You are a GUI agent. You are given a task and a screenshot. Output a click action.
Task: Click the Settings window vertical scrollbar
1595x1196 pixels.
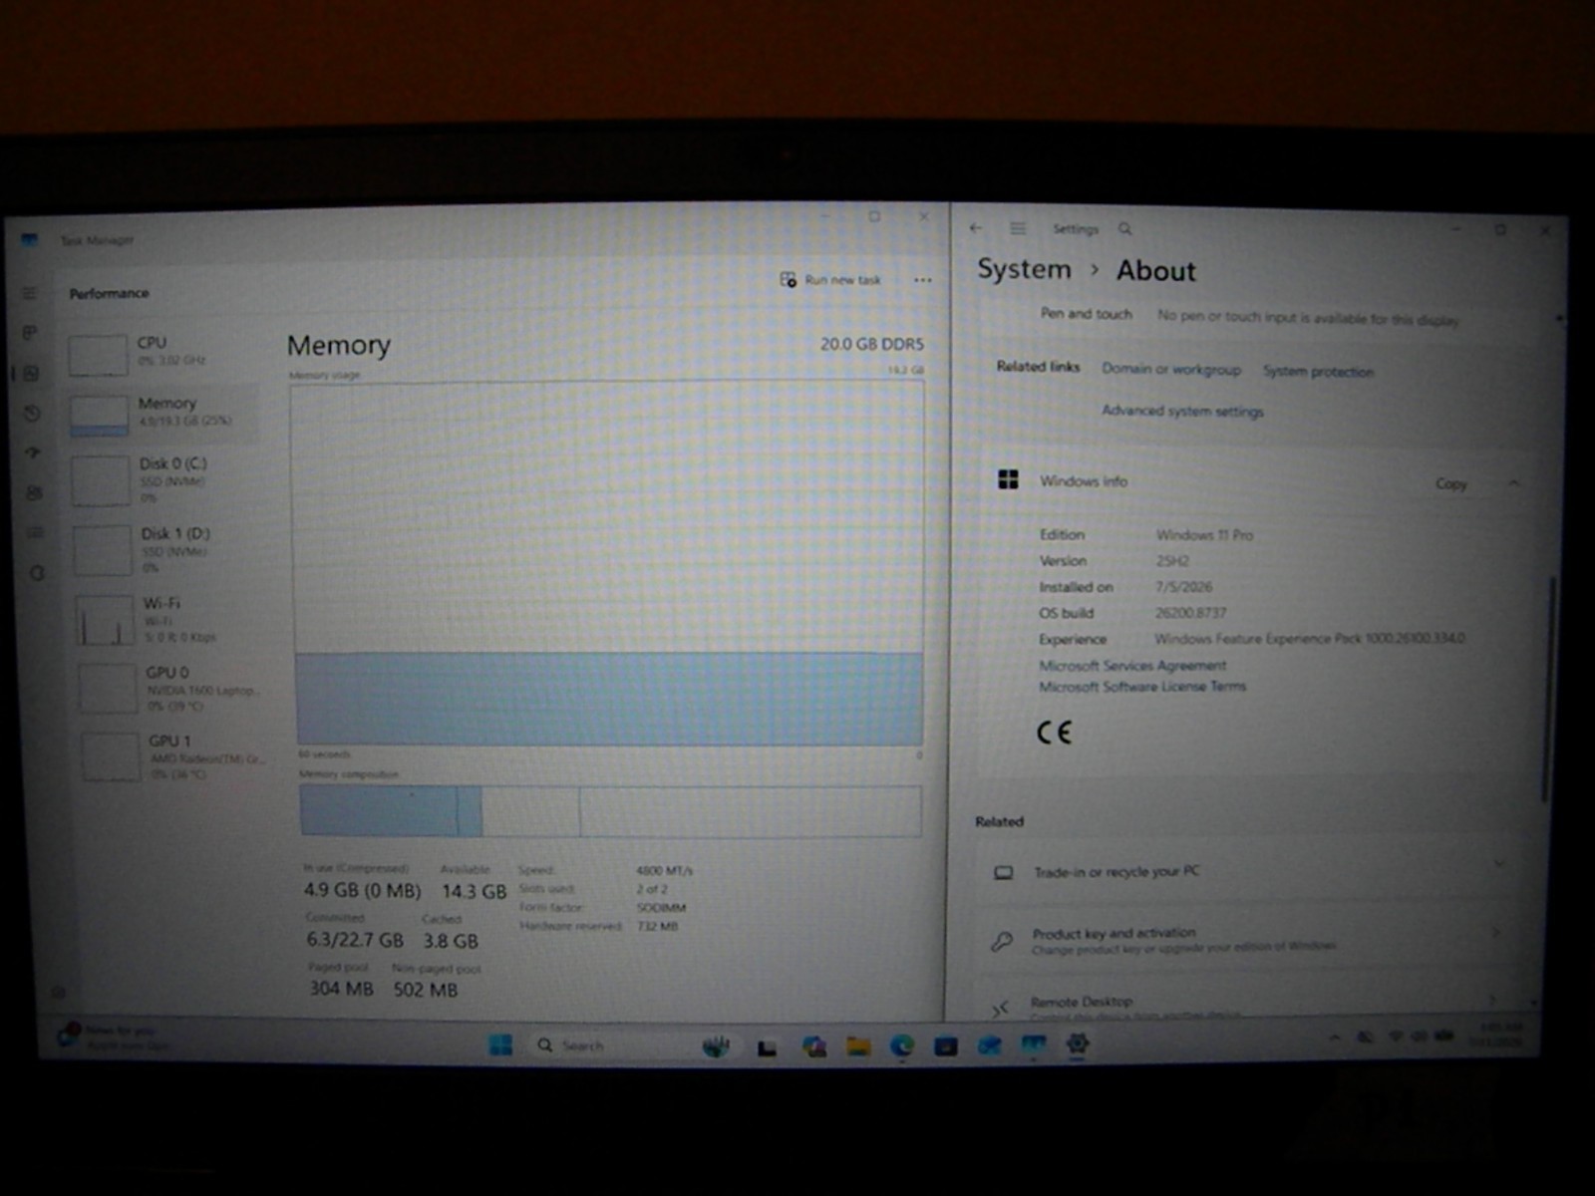coord(1548,688)
